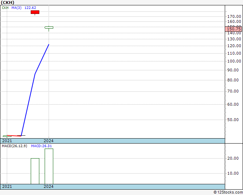Click the 140.00 price axis label
This screenshot has height=195, width=243.
(x=234, y=33)
